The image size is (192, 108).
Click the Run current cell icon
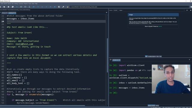(x=21, y=7)
